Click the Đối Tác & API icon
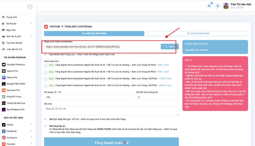The width and height of the screenshot is (255, 146). pos(3,36)
